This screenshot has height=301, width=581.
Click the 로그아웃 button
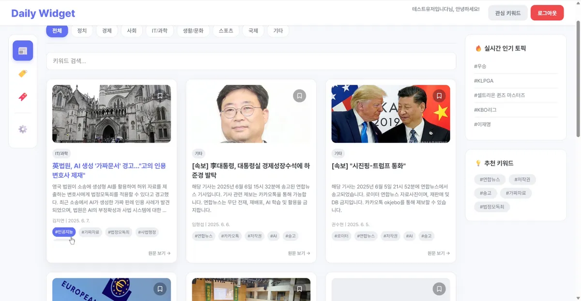point(547,13)
